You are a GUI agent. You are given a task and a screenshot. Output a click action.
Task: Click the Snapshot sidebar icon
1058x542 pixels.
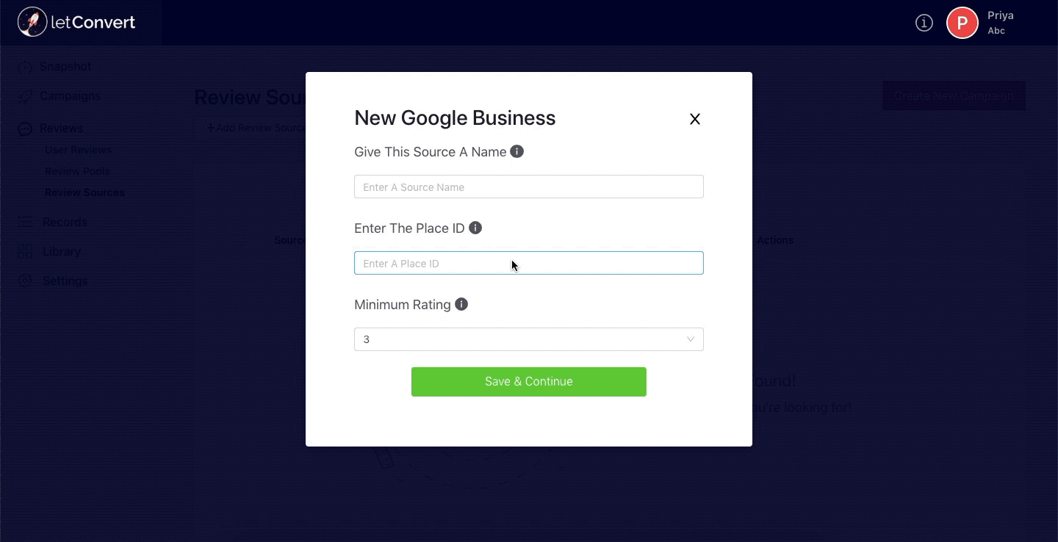pos(25,67)
